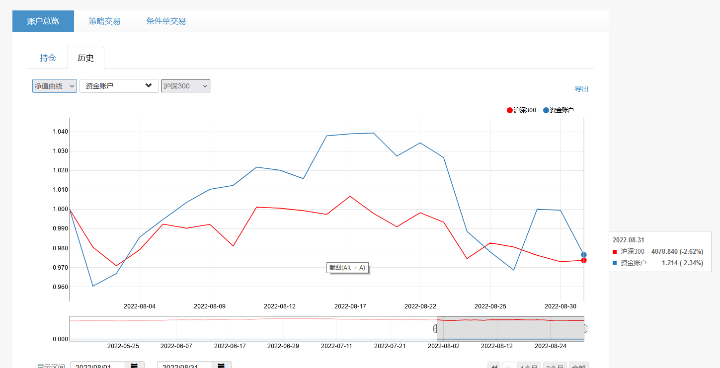Toggle 沪深300 series in chart legend
Viewport: 720px width, 368px height.
(x=521, y=110)
